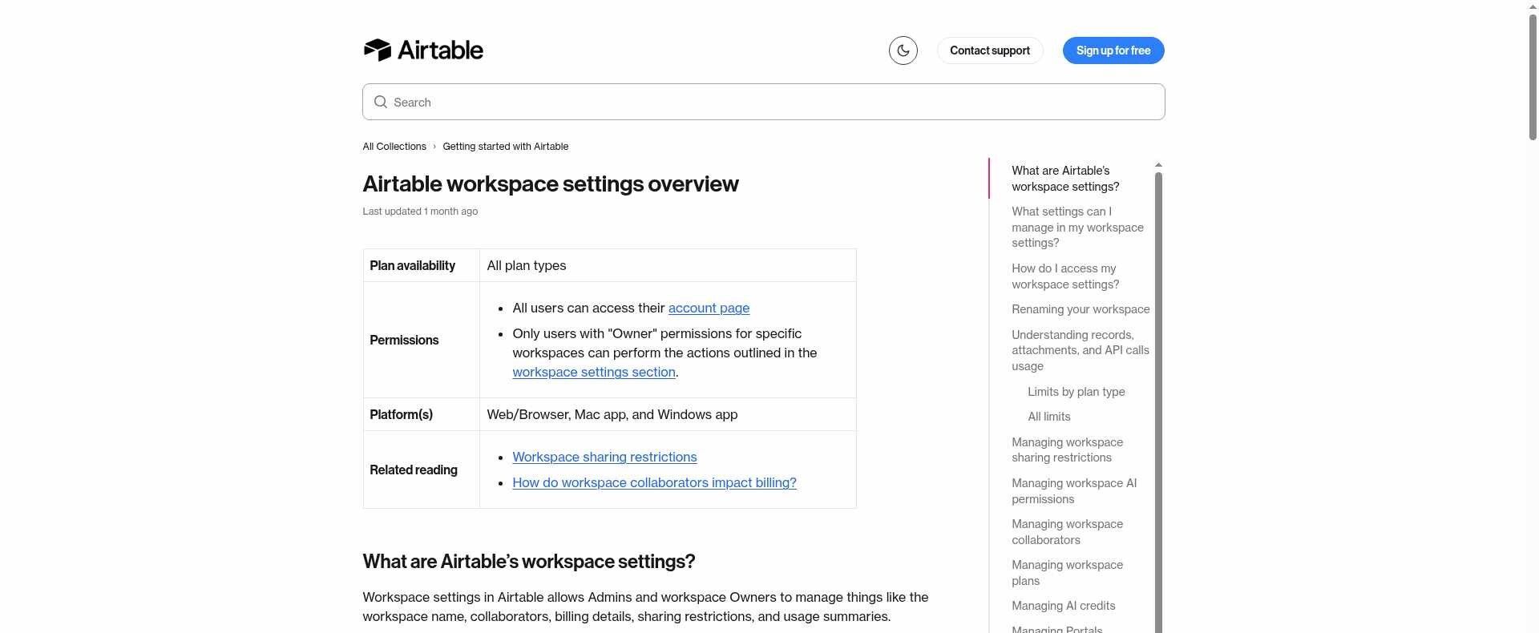Open the Airtable logo homepage

point(423,50)
